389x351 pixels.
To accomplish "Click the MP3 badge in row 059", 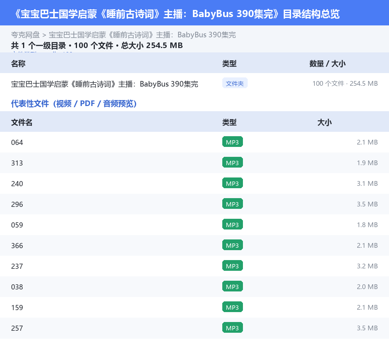I will tap(233, 224).
